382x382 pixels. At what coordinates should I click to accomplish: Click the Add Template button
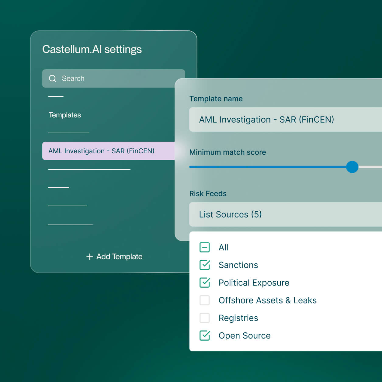114,257
